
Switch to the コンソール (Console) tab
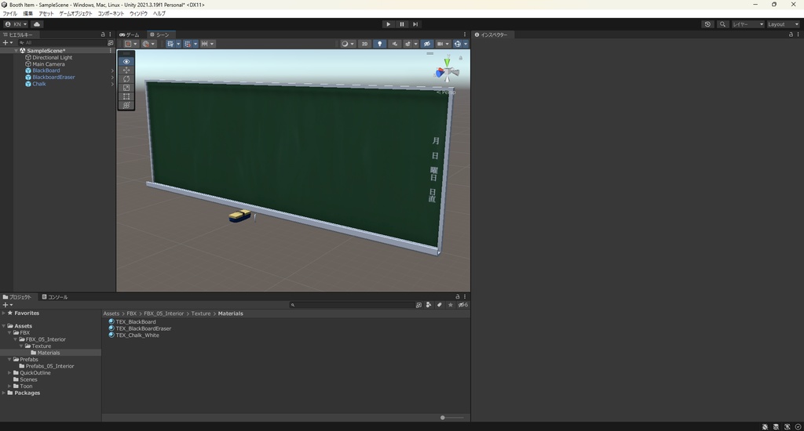[55, 297]
